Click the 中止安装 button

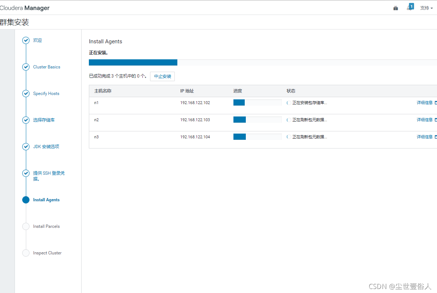tap(162, 76)
